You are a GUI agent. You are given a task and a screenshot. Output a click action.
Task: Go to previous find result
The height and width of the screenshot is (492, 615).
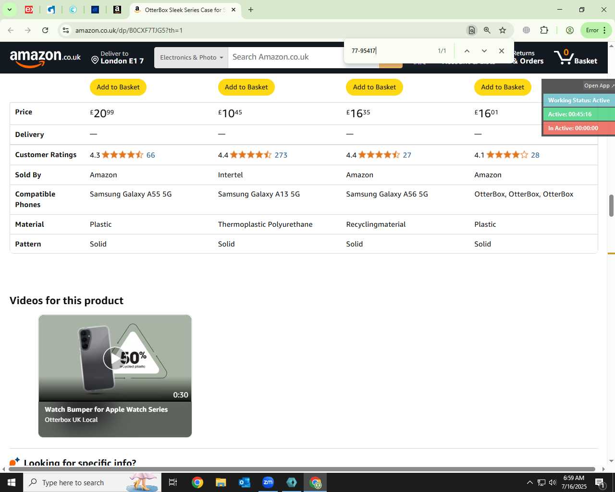tap(467, 51)
